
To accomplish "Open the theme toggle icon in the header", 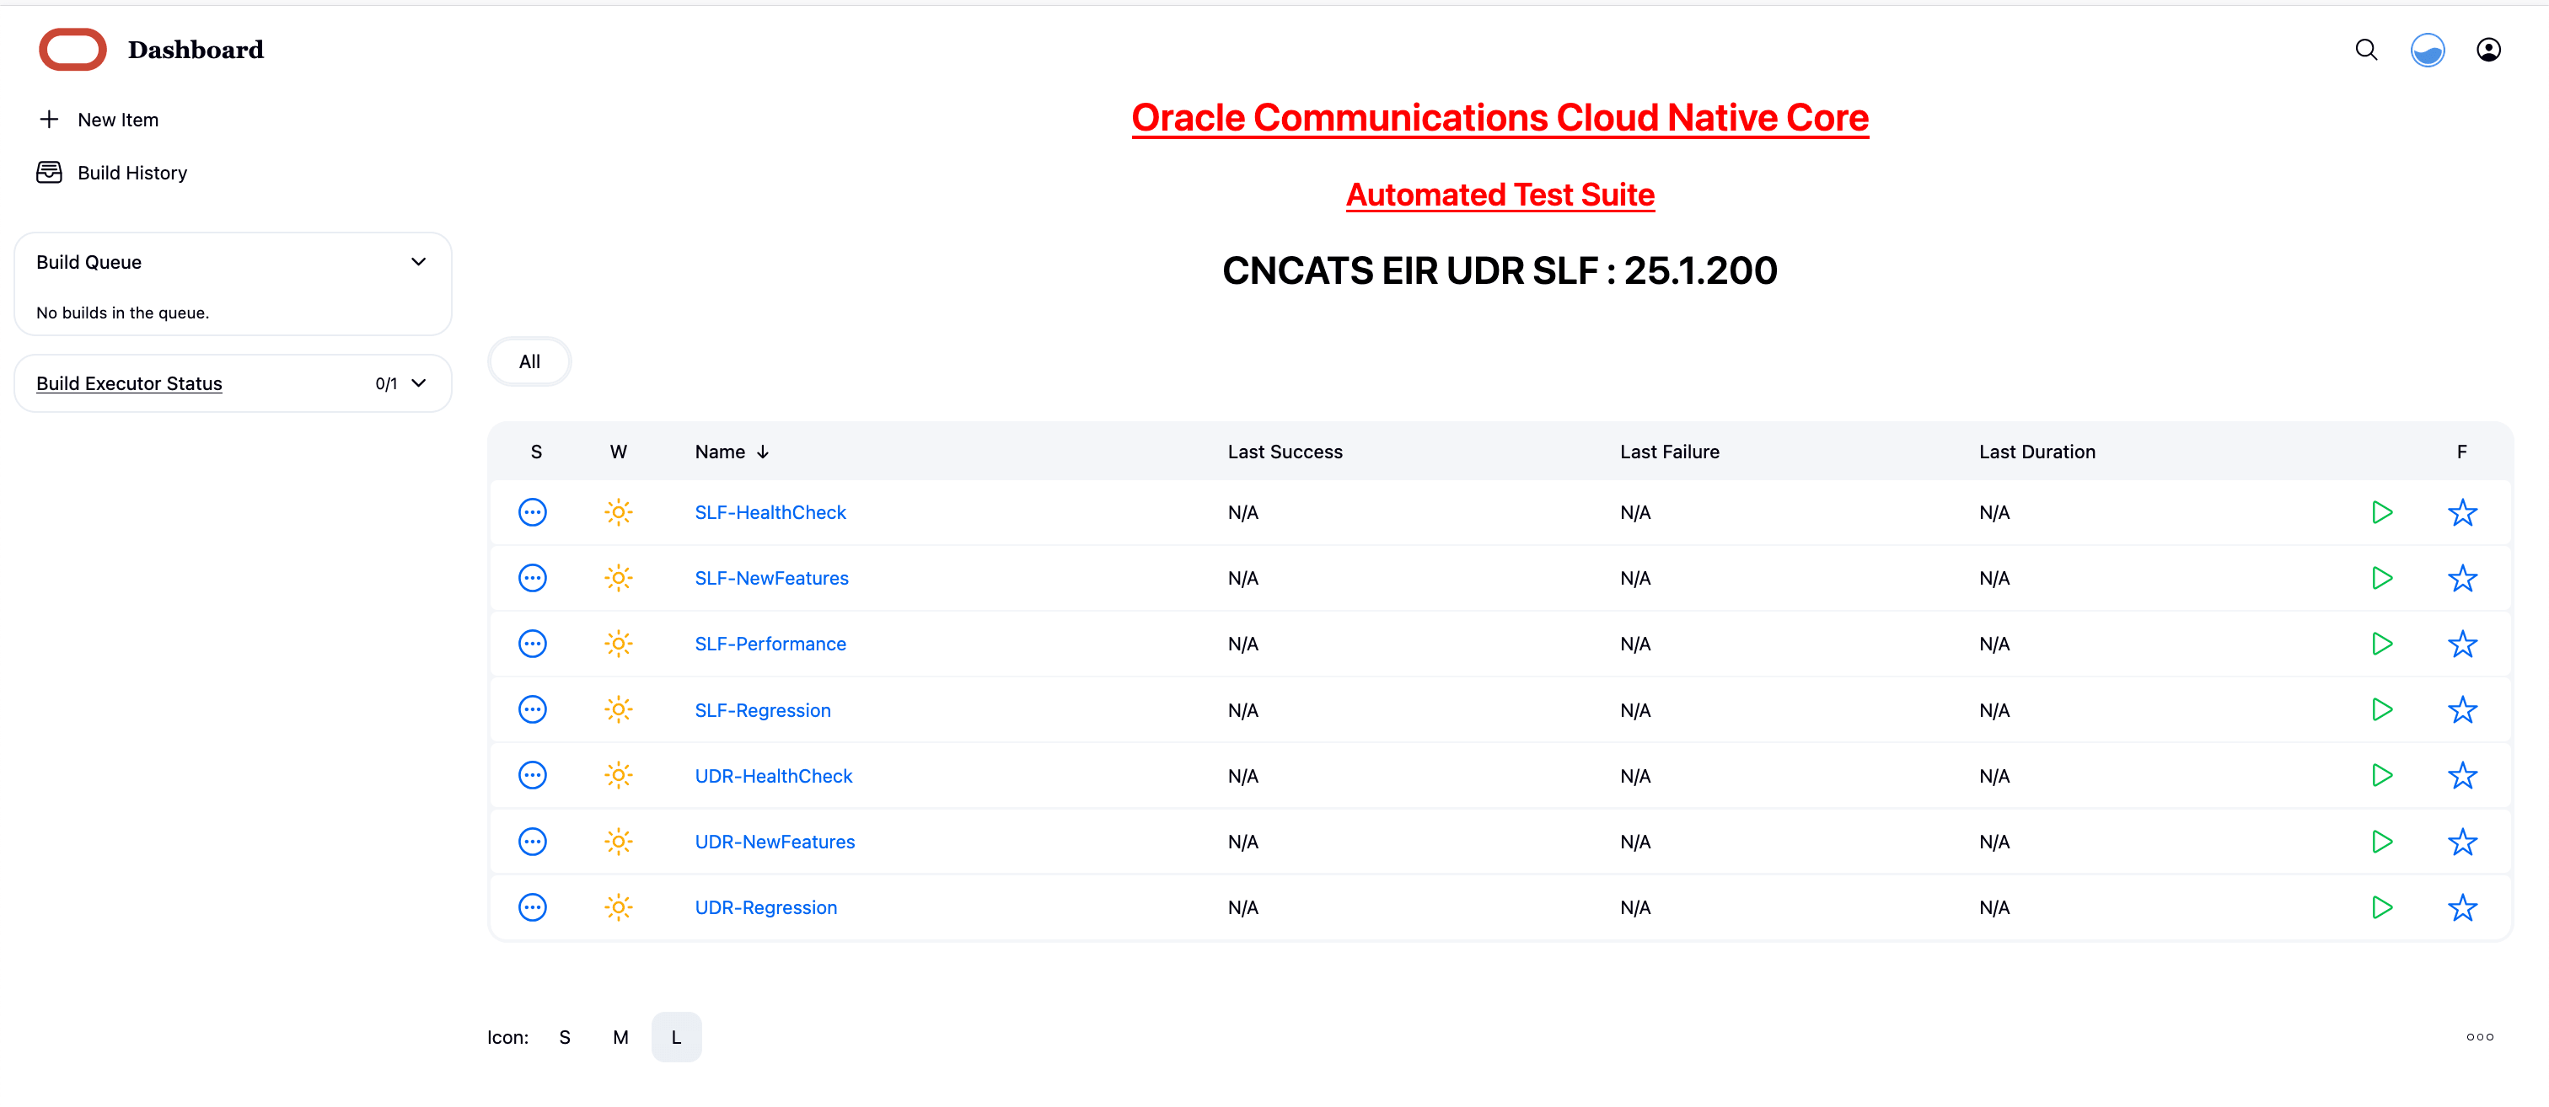I will [x=2428, y=50].
